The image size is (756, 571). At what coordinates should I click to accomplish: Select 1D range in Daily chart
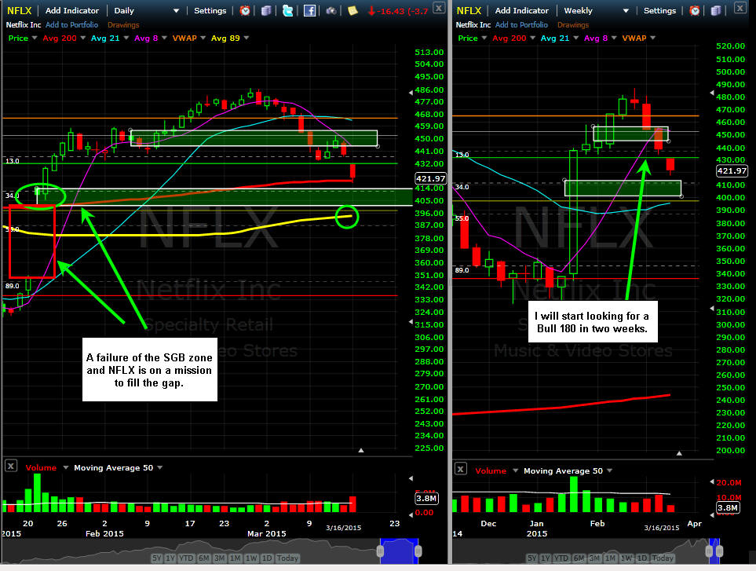[267, 558]
